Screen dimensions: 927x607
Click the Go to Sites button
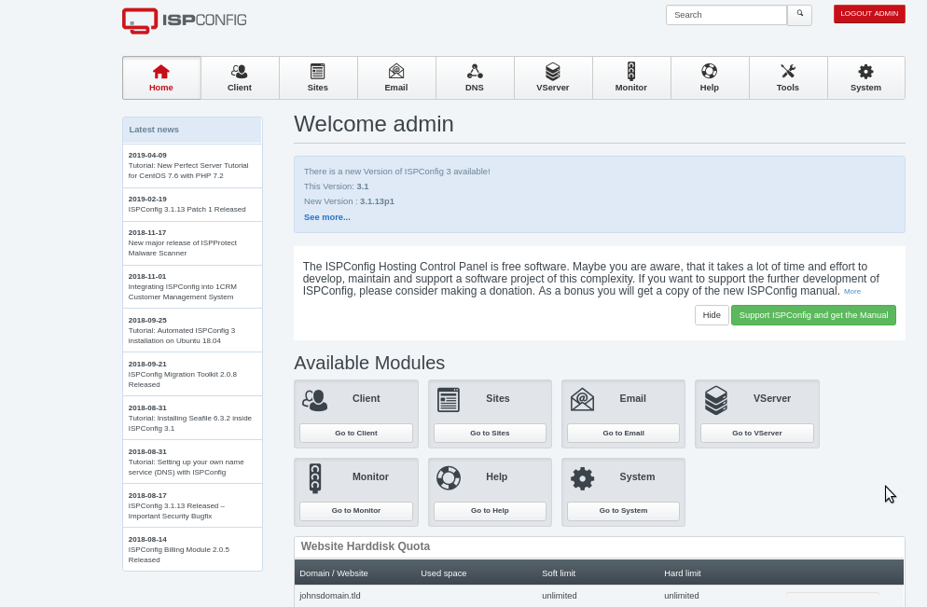(x=490, y=433)
